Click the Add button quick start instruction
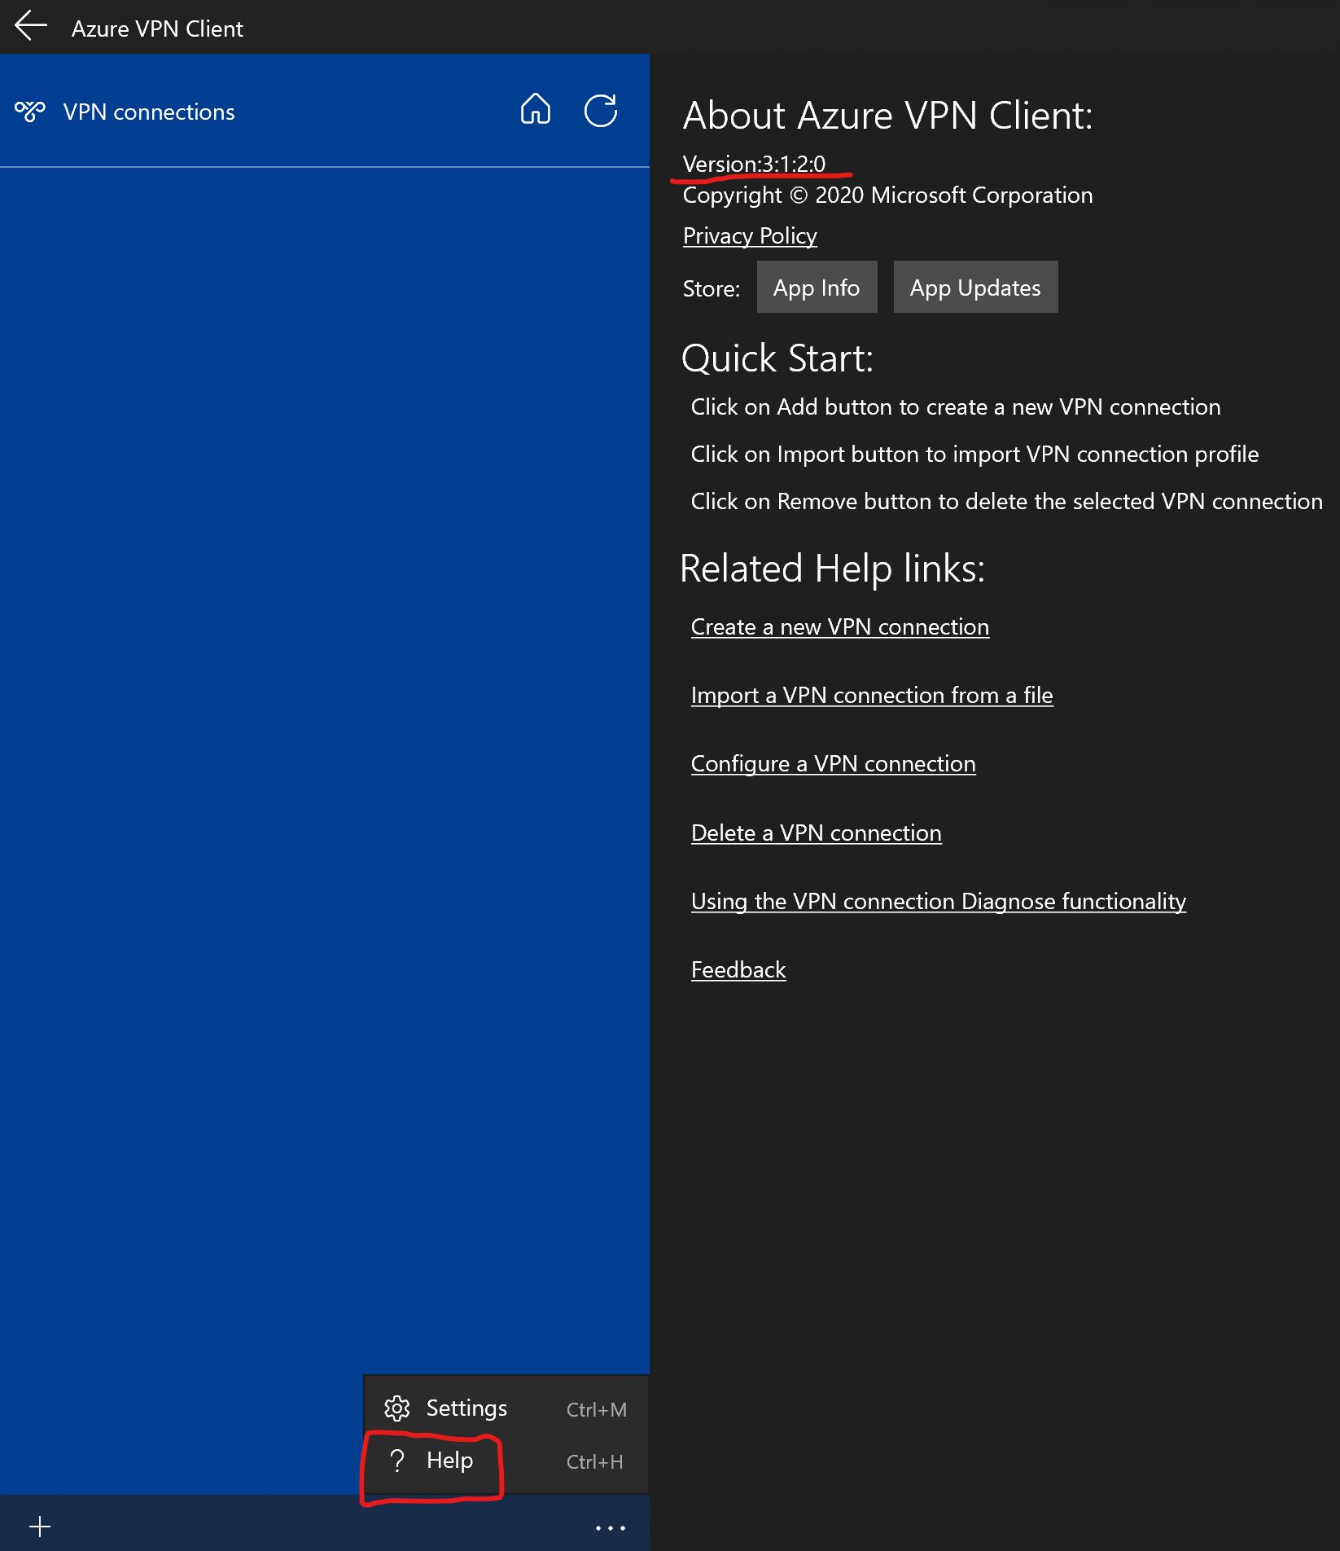 956,406
